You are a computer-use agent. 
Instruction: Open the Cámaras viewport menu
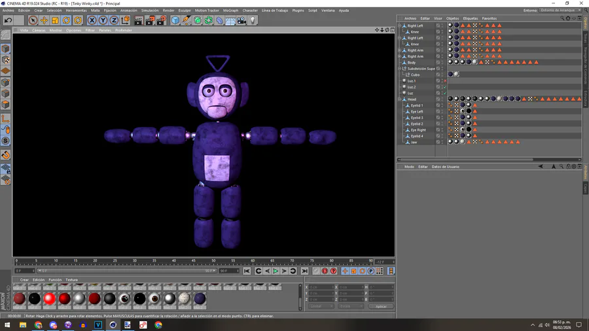pyautogui.click(x=39, y=30)
